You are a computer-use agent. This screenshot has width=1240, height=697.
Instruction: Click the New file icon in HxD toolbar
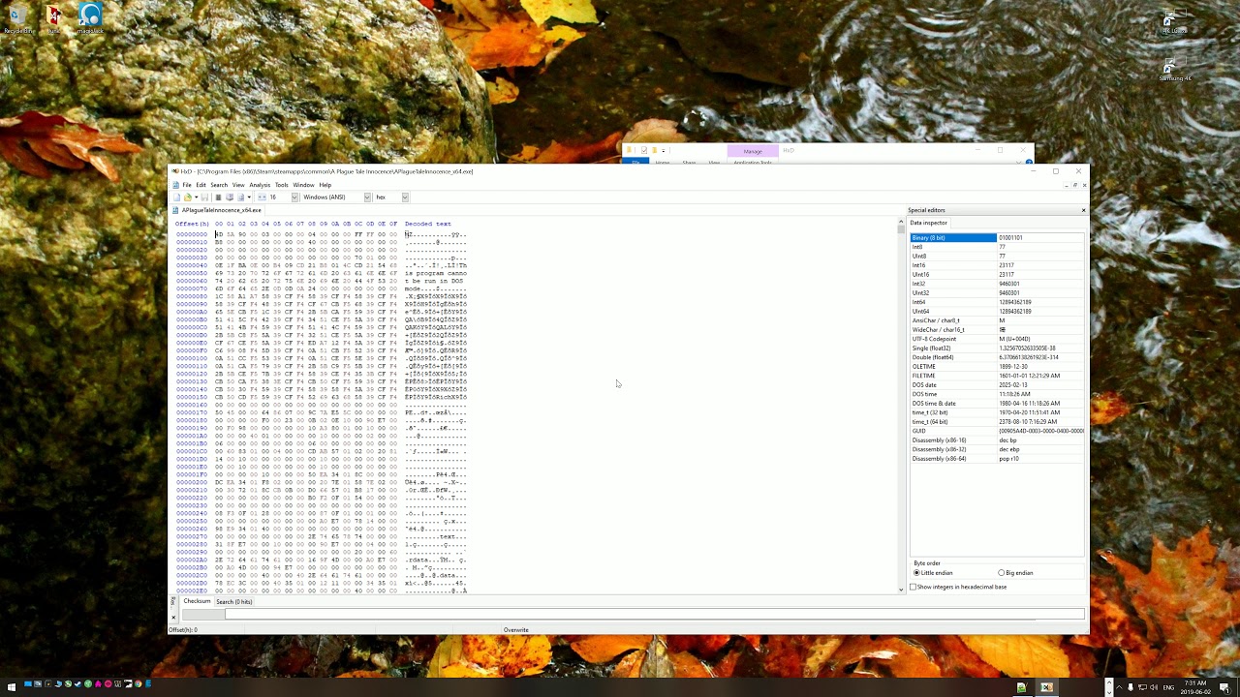(x=176, y=197)
